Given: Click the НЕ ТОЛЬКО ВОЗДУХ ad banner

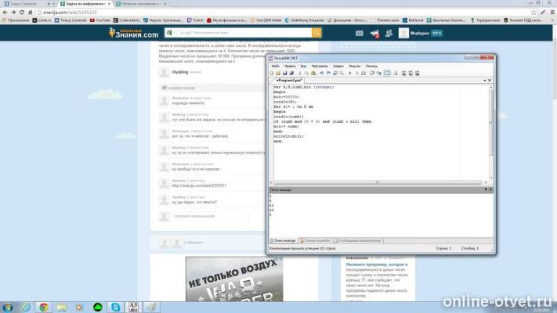Looking at the screenshot, I should pyautogui.click(x=234, y=279).
